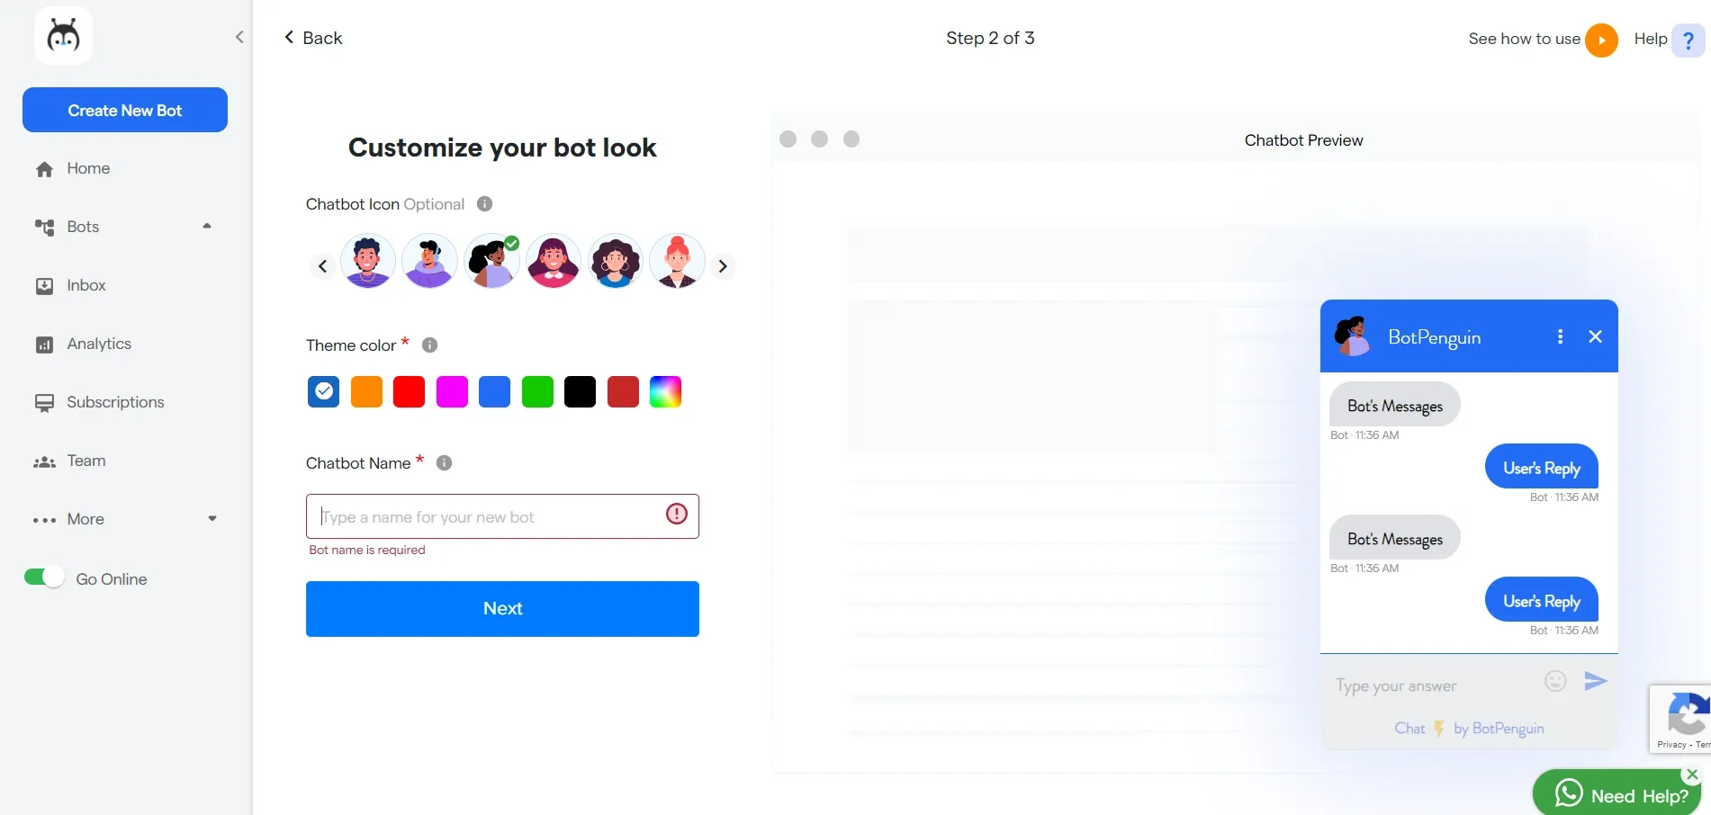Open Subscriptions from the sidebar
The height and width of the screenshot is (815, 1711).
tap(116, 402)
